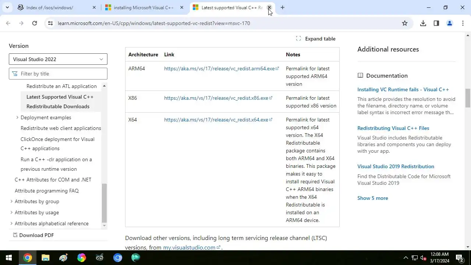Reload the current page

tap(35, 23)
